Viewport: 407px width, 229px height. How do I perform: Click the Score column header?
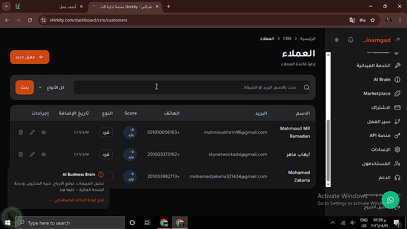[131, 113]
